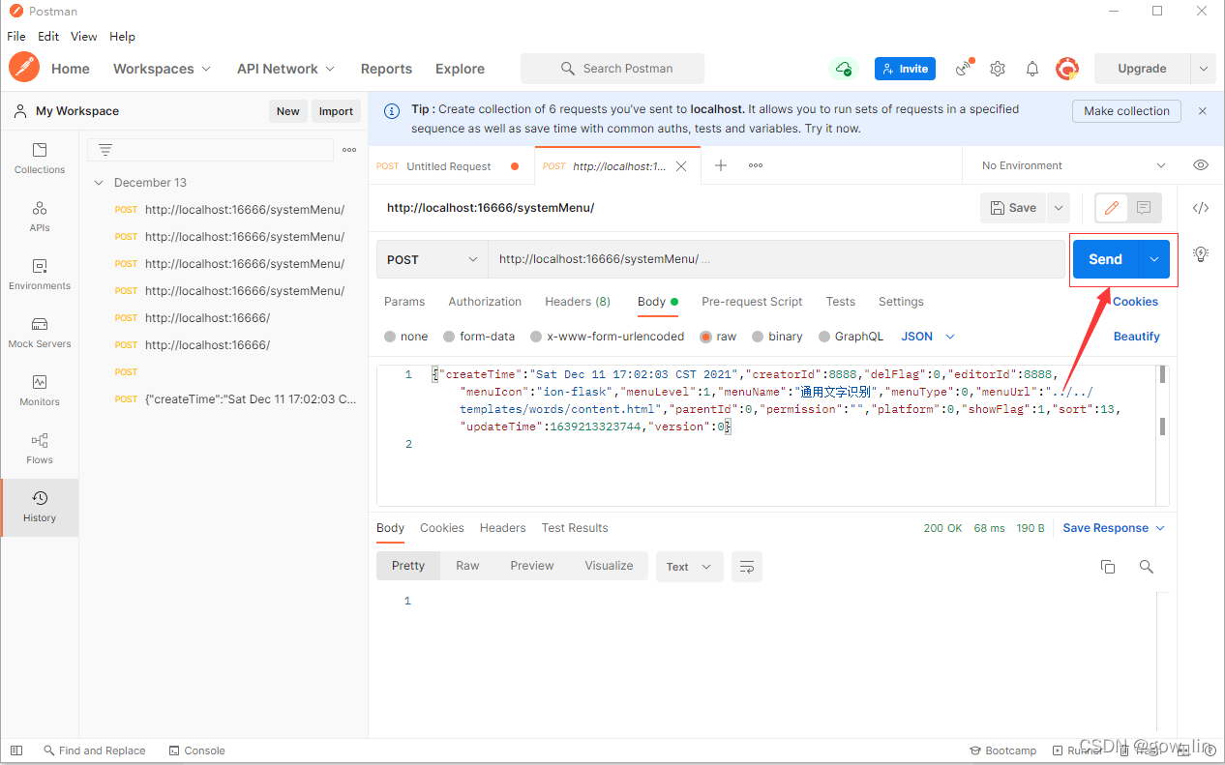
Task: Click the Send button
Action: (1105, 259)
